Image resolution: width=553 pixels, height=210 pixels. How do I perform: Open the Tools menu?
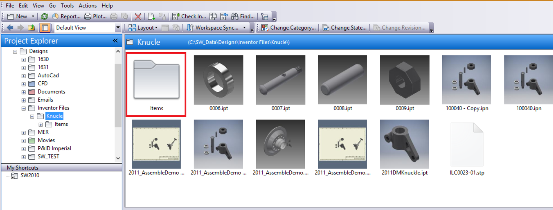(x=67, y=5)
